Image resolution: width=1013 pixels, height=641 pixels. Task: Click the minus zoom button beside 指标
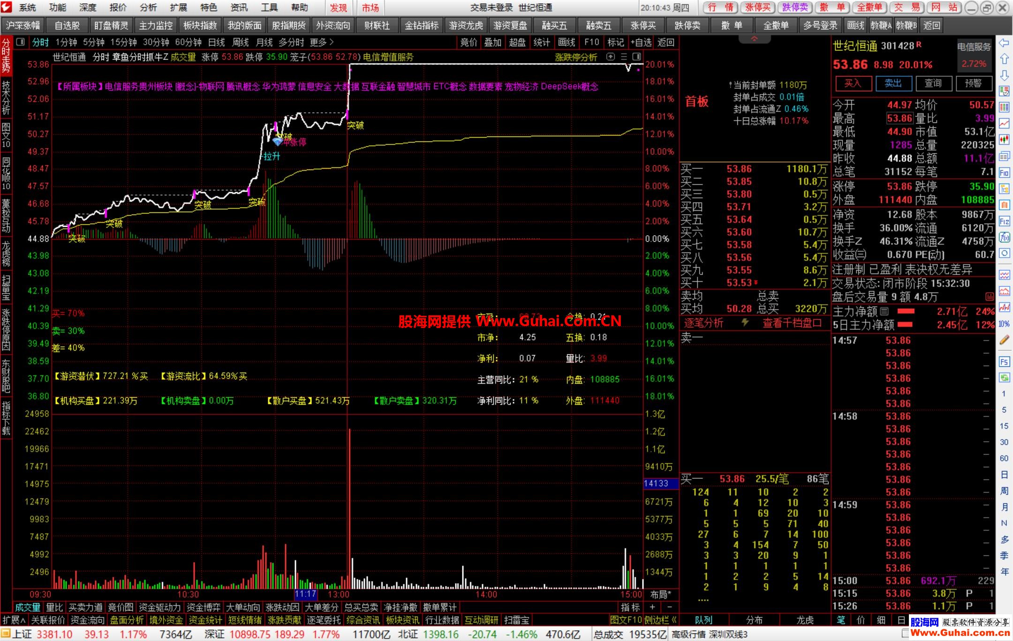click(x=670, y=607)
